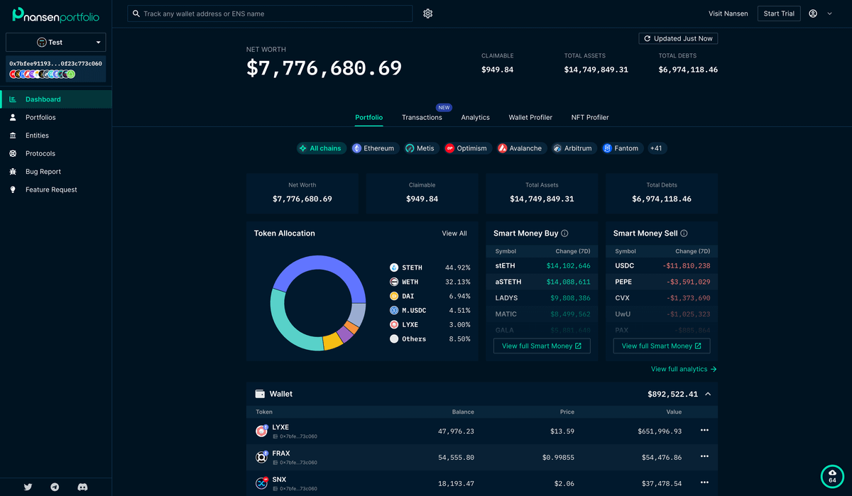852x496 pixels.
Task: Open the Test portfolio dropdown
Action: click(x=55, y=42)
